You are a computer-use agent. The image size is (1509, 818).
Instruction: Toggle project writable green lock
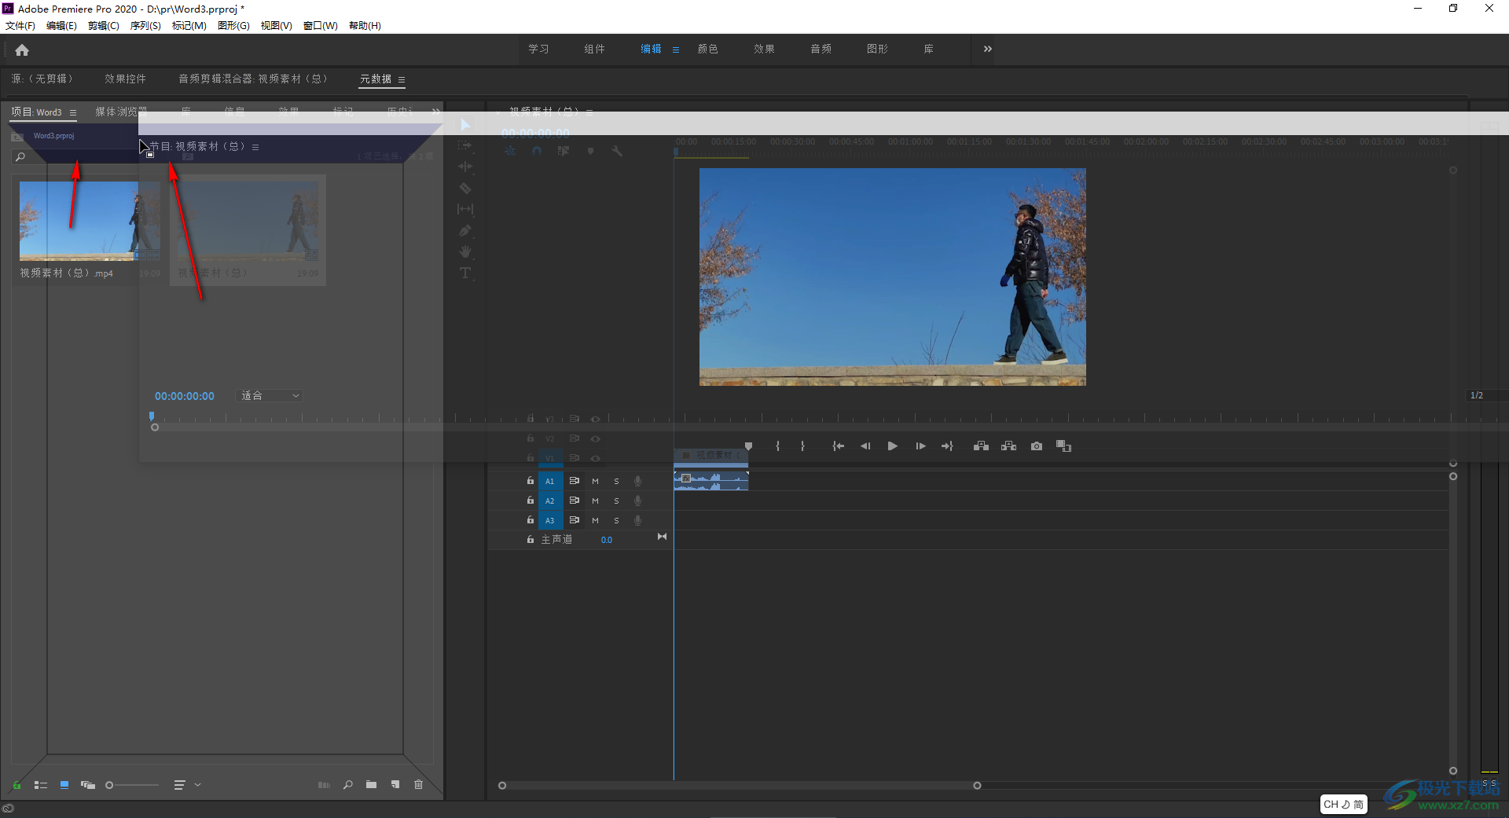pos(17,785)
